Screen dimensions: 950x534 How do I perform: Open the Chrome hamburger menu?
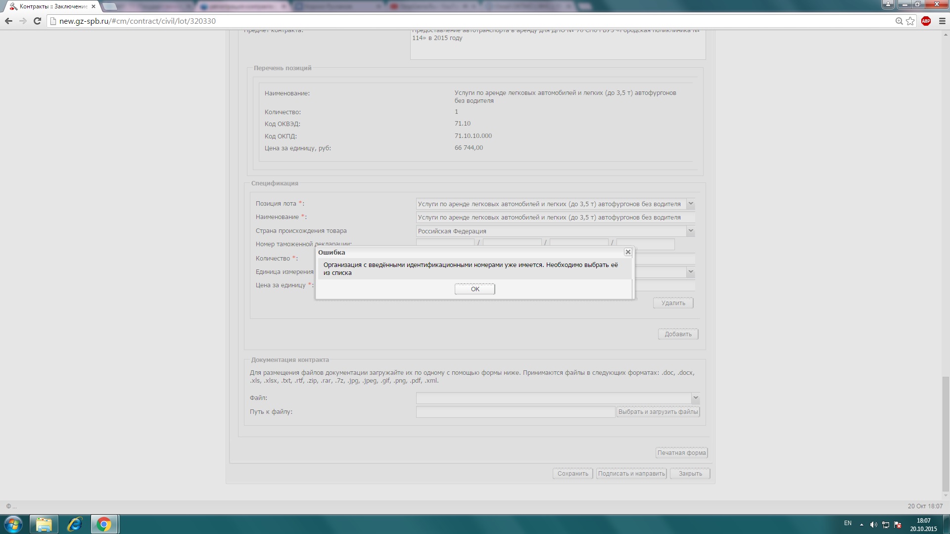click(942, 21)
